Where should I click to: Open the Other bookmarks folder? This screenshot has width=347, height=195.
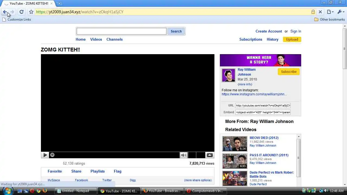point(329,19)
